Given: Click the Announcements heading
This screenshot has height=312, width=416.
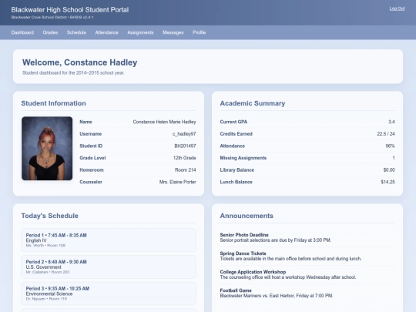Looking at the screenshot, I should click(x=247, y=216).
